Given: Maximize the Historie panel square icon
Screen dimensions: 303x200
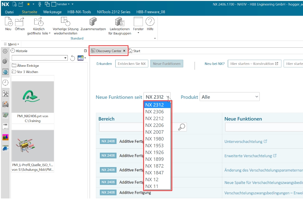Looking at the screenshot, I should [x=85, y=51].
